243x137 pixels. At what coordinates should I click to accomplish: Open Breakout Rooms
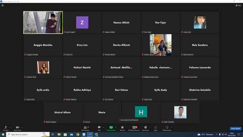click(134, 128)
